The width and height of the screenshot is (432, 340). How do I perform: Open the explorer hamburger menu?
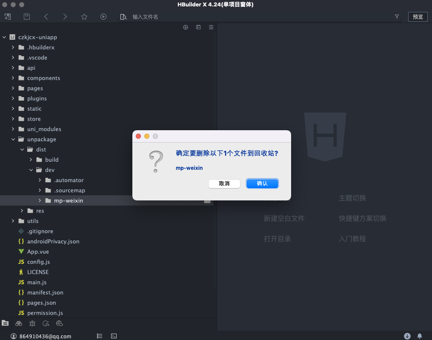coord(211,27)
